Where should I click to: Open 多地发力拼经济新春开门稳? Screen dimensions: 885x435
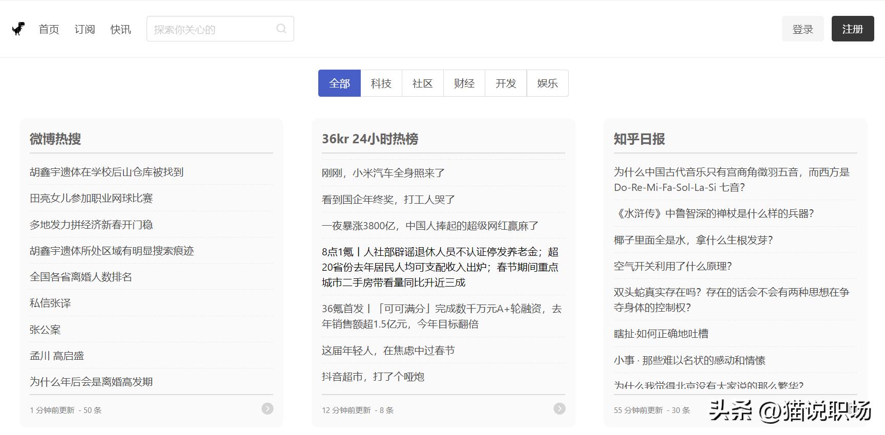click(x=91, y=225)
